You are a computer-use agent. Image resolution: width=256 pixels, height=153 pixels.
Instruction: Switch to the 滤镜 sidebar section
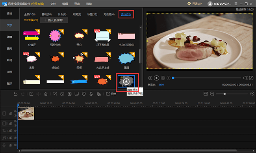[9, 37]
